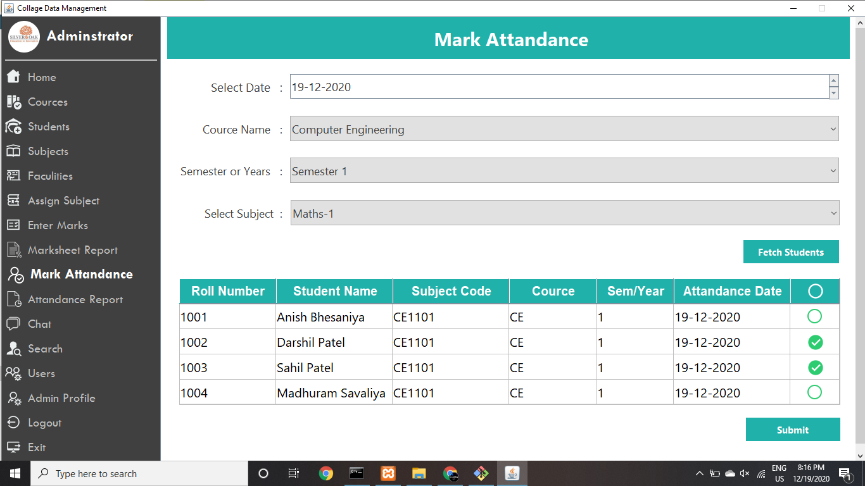Open File Explorer from the taskbar
865x486 pixels.
pos(419,473)
